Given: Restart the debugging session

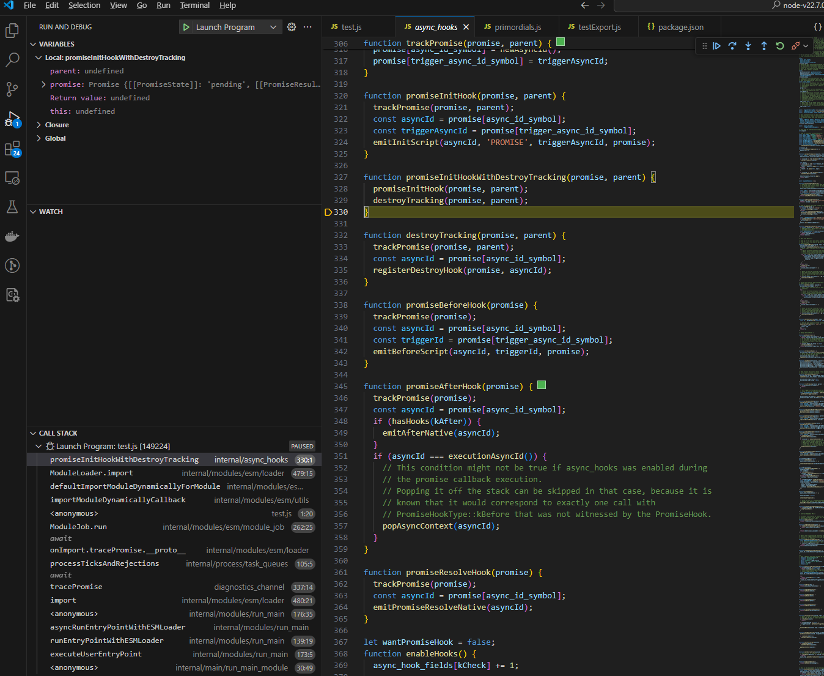Looking at the screenshot, I should tap(780, 46).
